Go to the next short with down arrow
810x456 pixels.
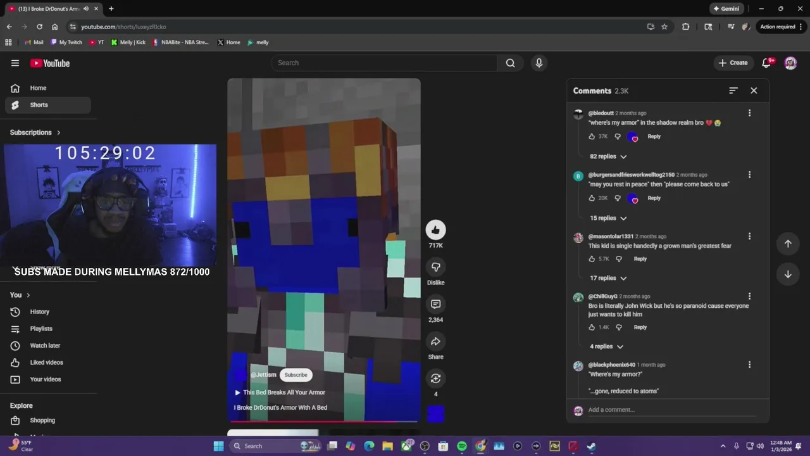[x=788, y=274]
